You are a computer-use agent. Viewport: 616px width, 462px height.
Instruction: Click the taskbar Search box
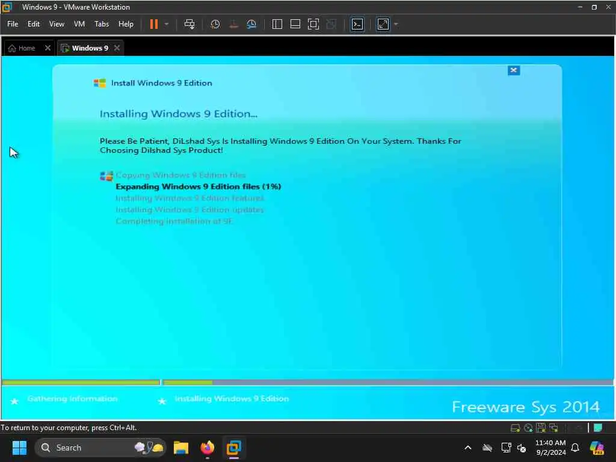[x=100, y=448]
